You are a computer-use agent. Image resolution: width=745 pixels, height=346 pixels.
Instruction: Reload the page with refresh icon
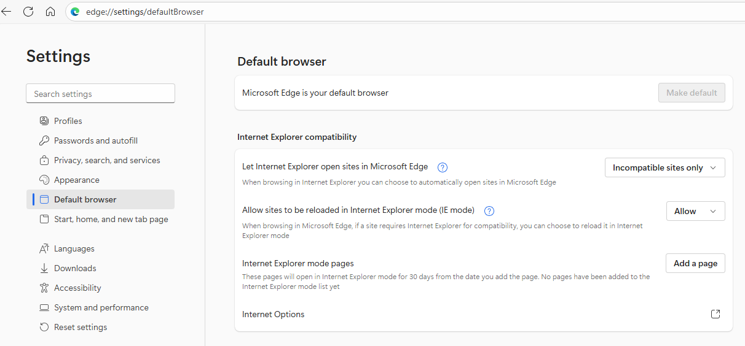pos(28,12)
